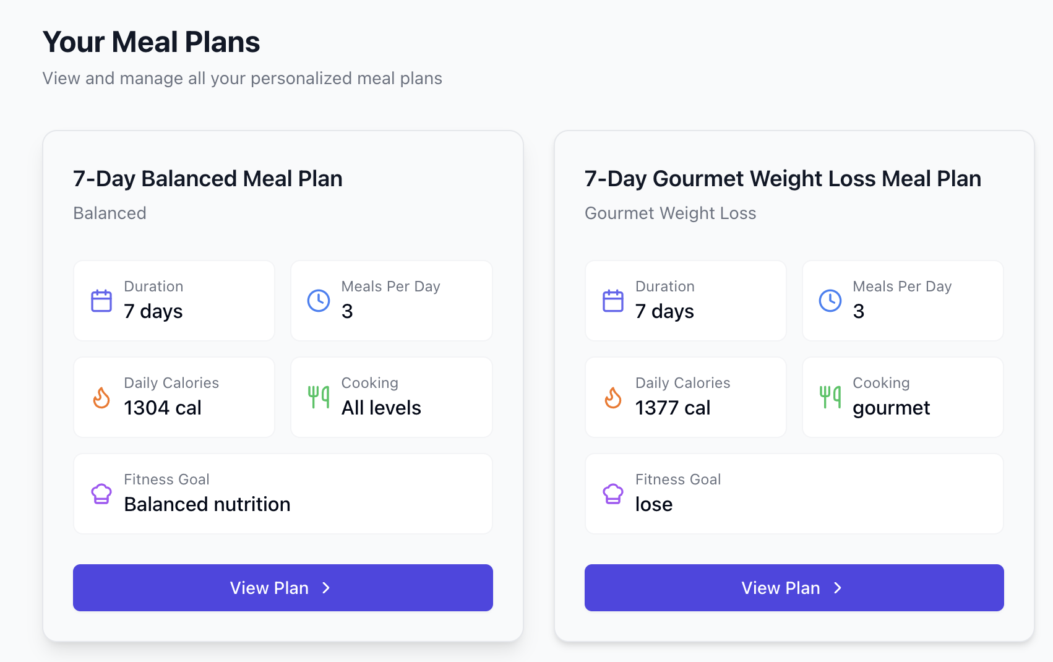Click the calendar Duration icon on Balanced plan
Image resolution: width=1053 pixels, height=662 pixels.
(x=101, y=301)
